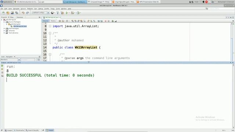Select the Source Packages tree item
Viewport: 235px width, 132px height.
point(14,22)
